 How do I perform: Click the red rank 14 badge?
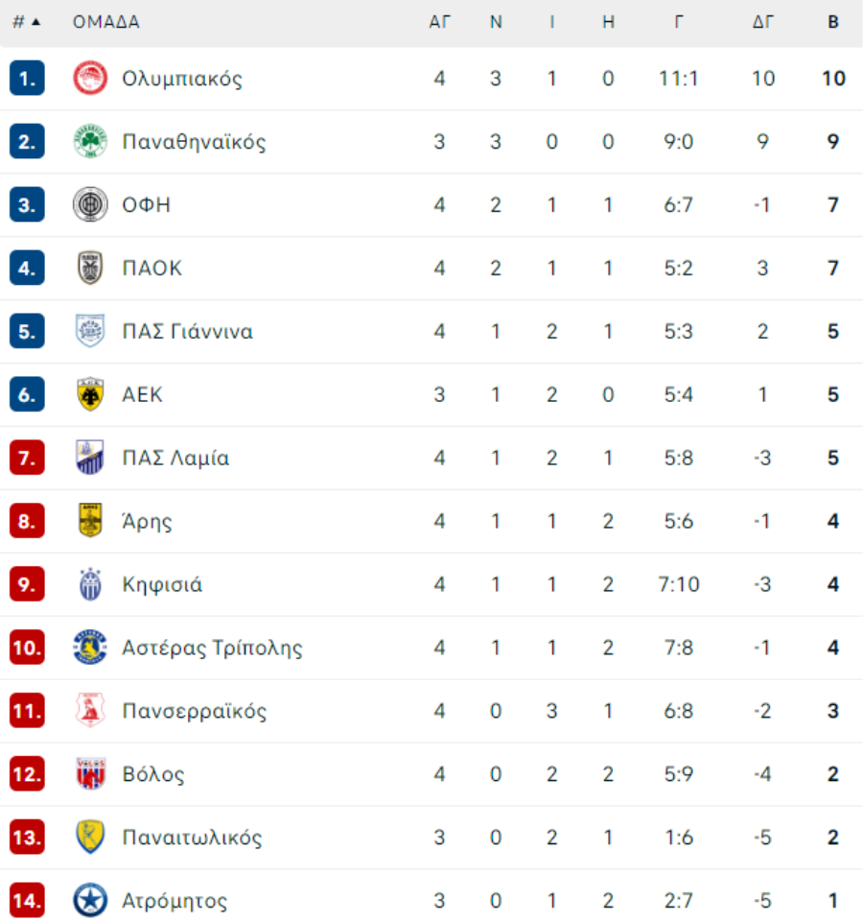click(27, 900)
